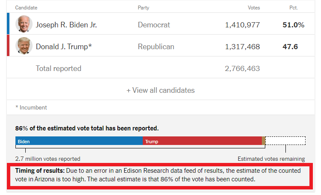
Task: Click Joe Biden's portrait photo
Action: point(24,24)
